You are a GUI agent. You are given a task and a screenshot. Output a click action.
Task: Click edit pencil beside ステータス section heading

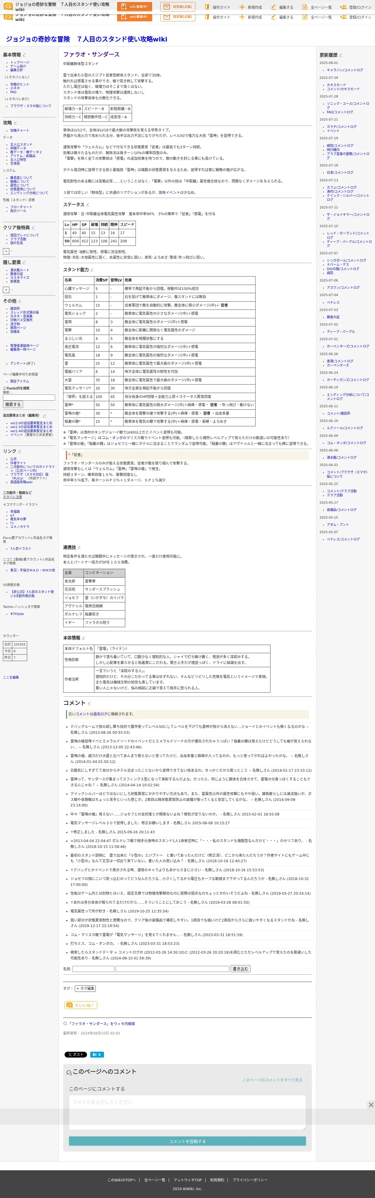[88, 205]
